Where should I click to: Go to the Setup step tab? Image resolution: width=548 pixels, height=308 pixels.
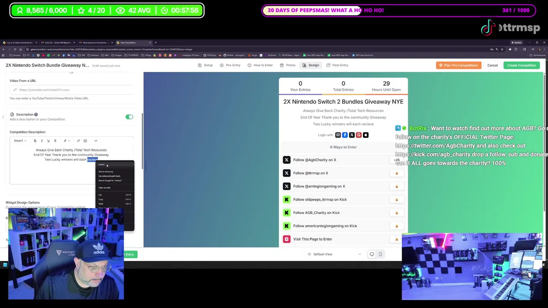coord(205,65)
